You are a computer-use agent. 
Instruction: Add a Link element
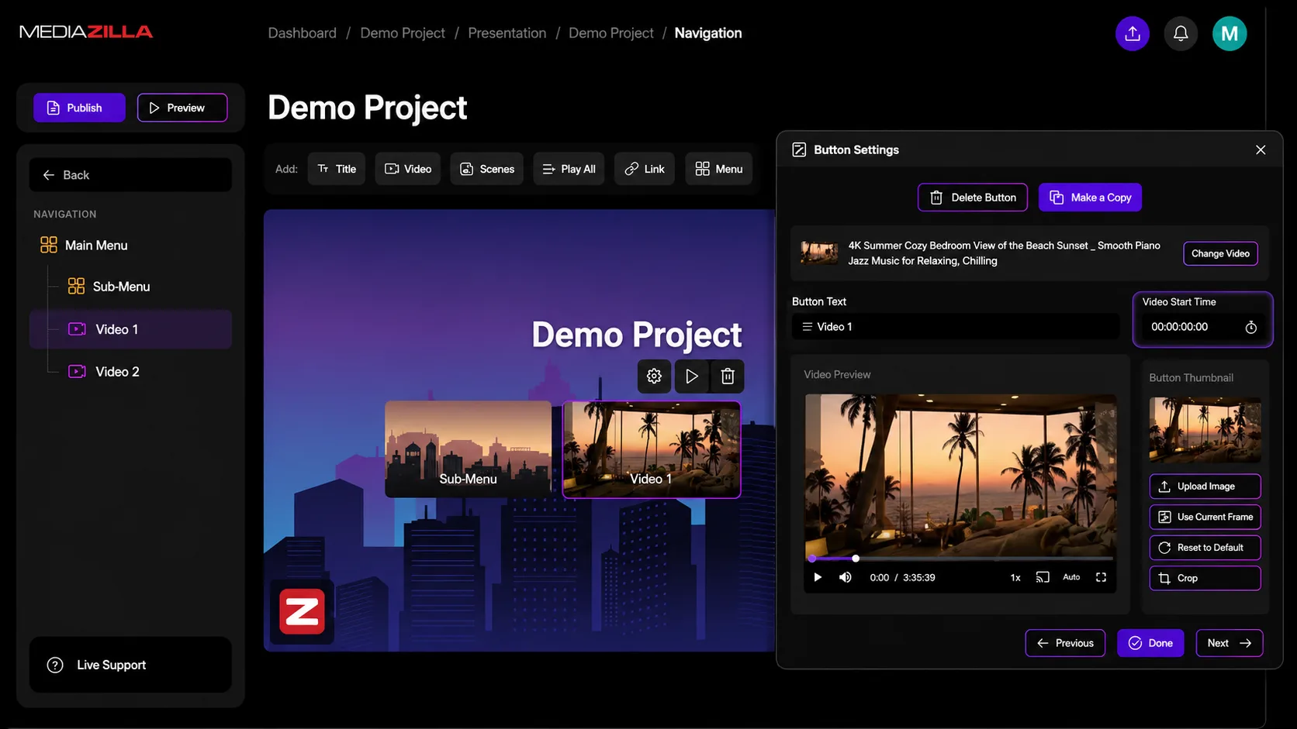(x=645, y=169)
